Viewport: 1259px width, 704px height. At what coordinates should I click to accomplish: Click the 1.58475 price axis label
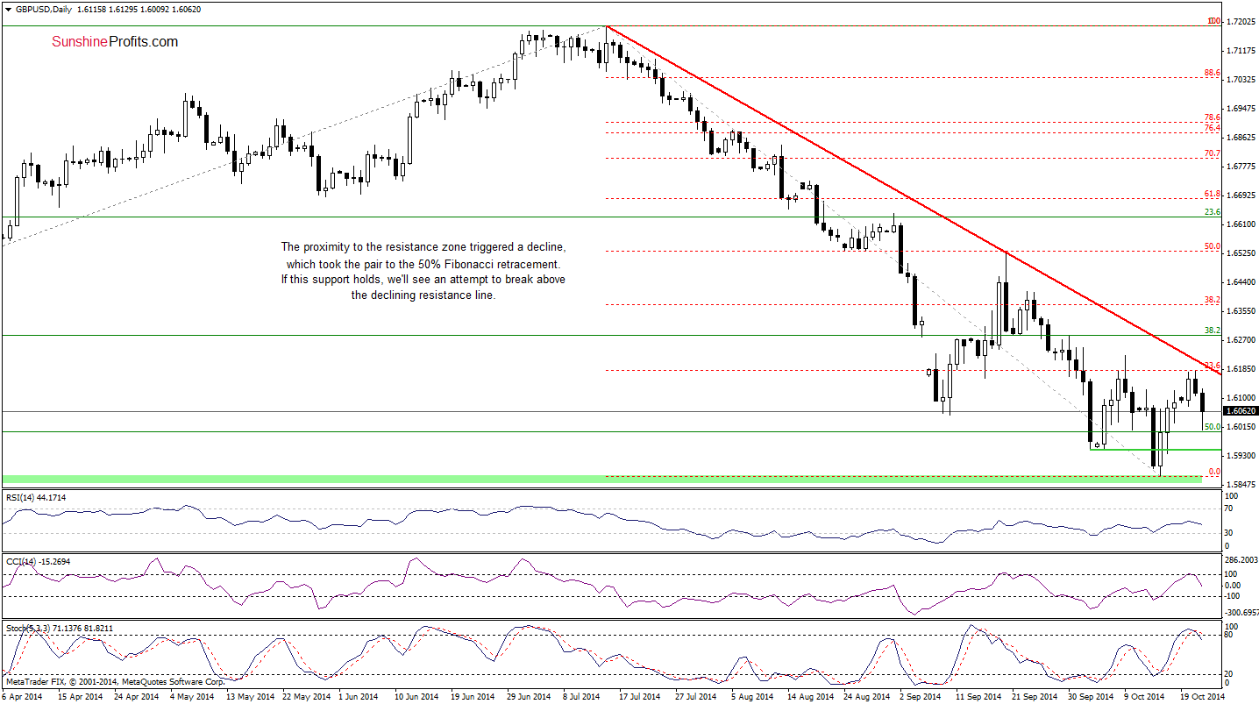(1243, 485)
